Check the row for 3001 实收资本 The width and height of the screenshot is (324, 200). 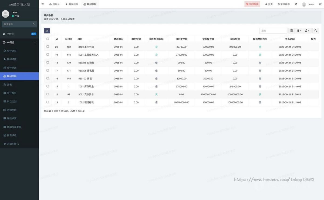(x=48, y=94)
